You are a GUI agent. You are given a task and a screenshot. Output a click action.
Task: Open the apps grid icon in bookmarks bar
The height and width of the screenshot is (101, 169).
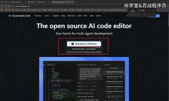click(2, 10)
